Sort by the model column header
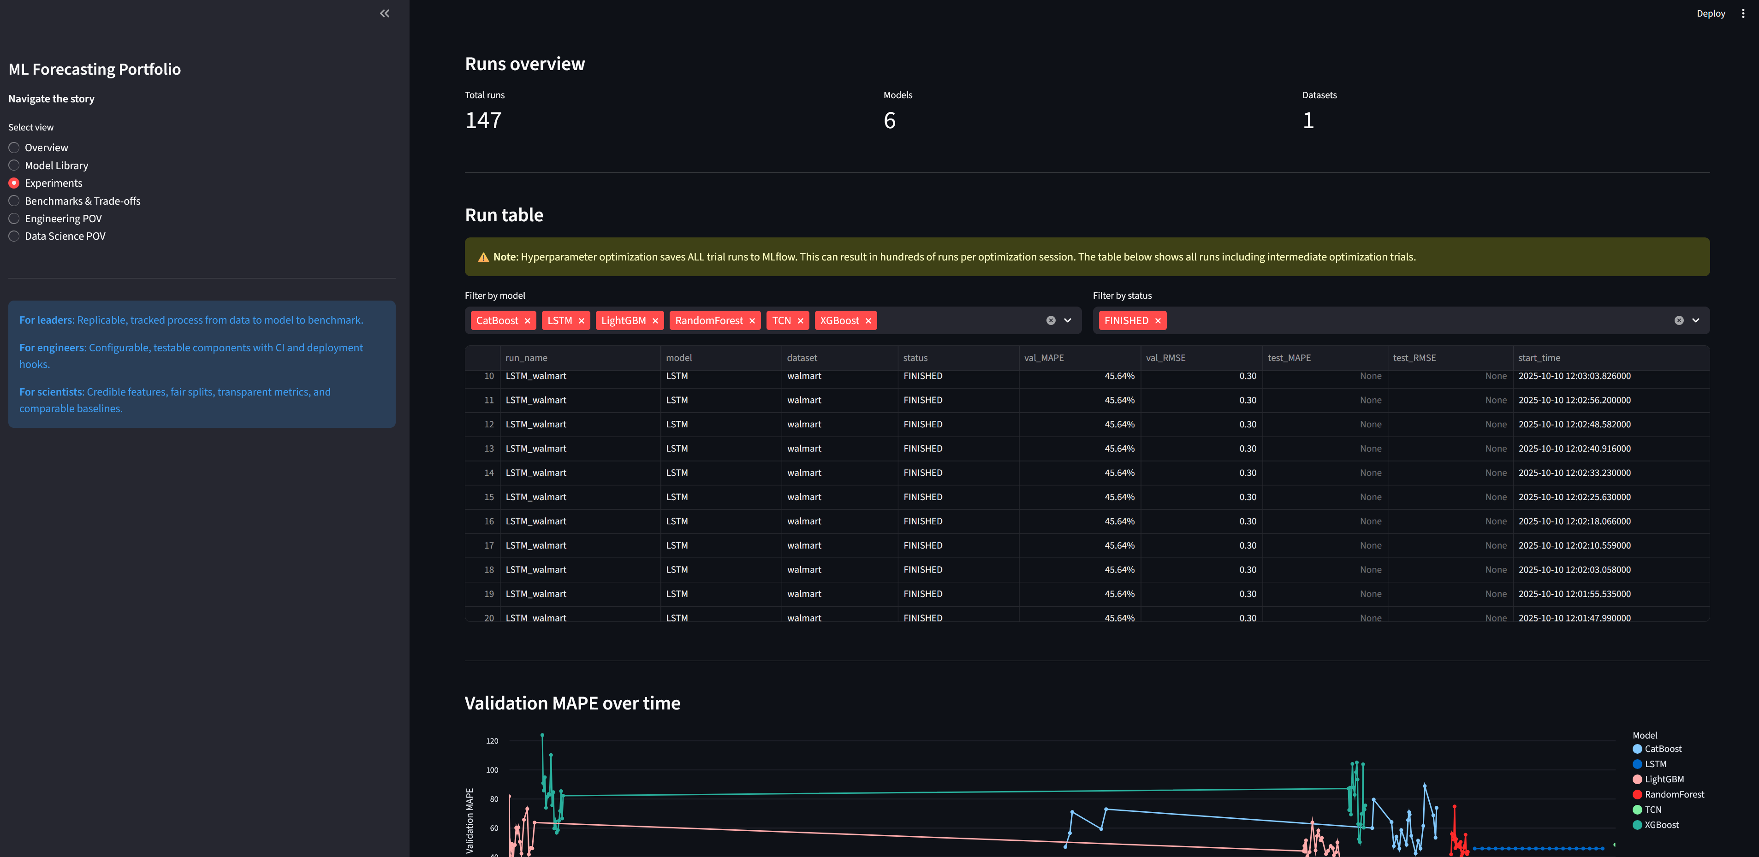Image resolution: width=1759 pixels, height=857 pixels. [720, 358]
